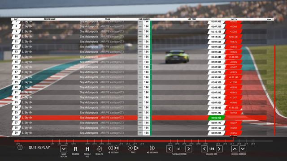The width and height of the screenshot is (287, 161).
Task: Click the H toggle HUD icon
Action: [87, 149]
